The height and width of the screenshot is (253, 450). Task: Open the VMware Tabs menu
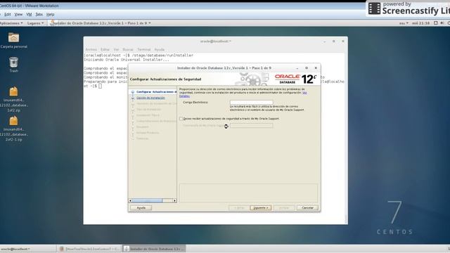point(39,14)
